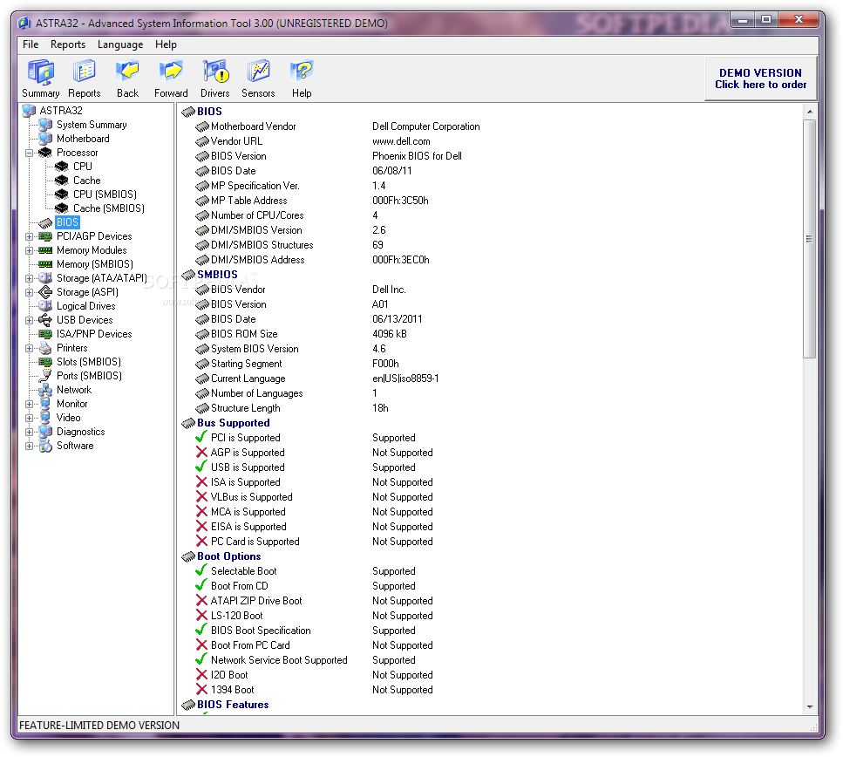Select the Boot From CD row
843x757 pixels.
(x=305, y=586)
